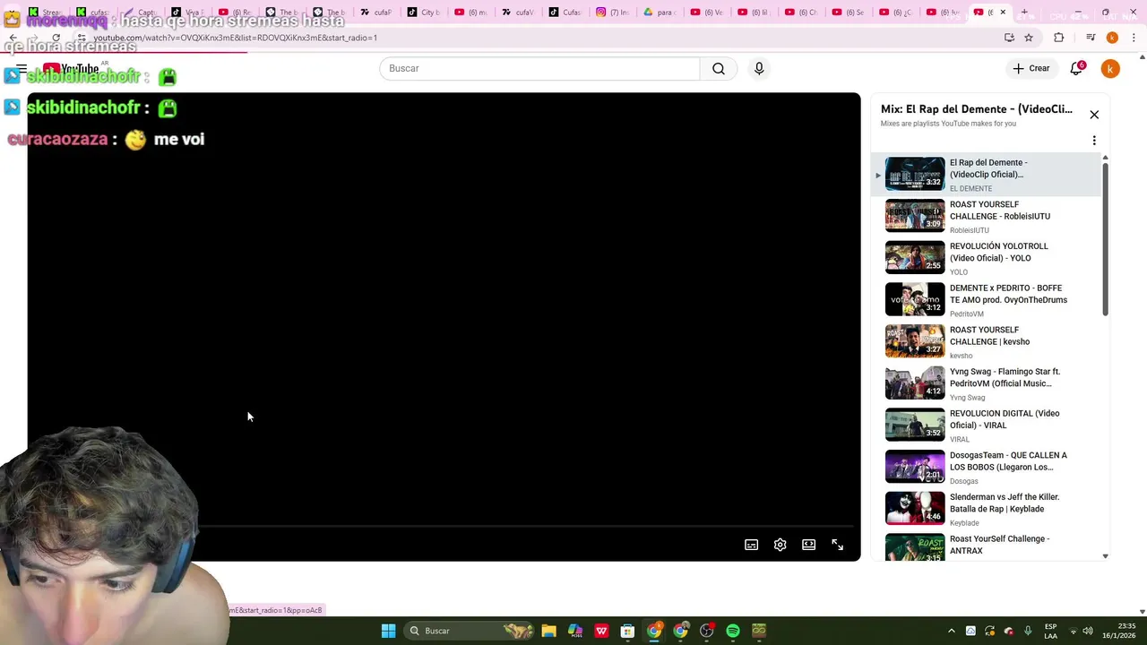Open the YouTube account avatar menu
The image size is (1147, 645).
(x=1110, y=68)
